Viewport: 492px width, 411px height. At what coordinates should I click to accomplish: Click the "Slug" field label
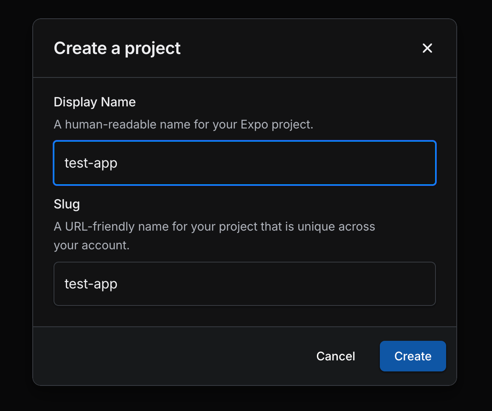pos(67,204)
